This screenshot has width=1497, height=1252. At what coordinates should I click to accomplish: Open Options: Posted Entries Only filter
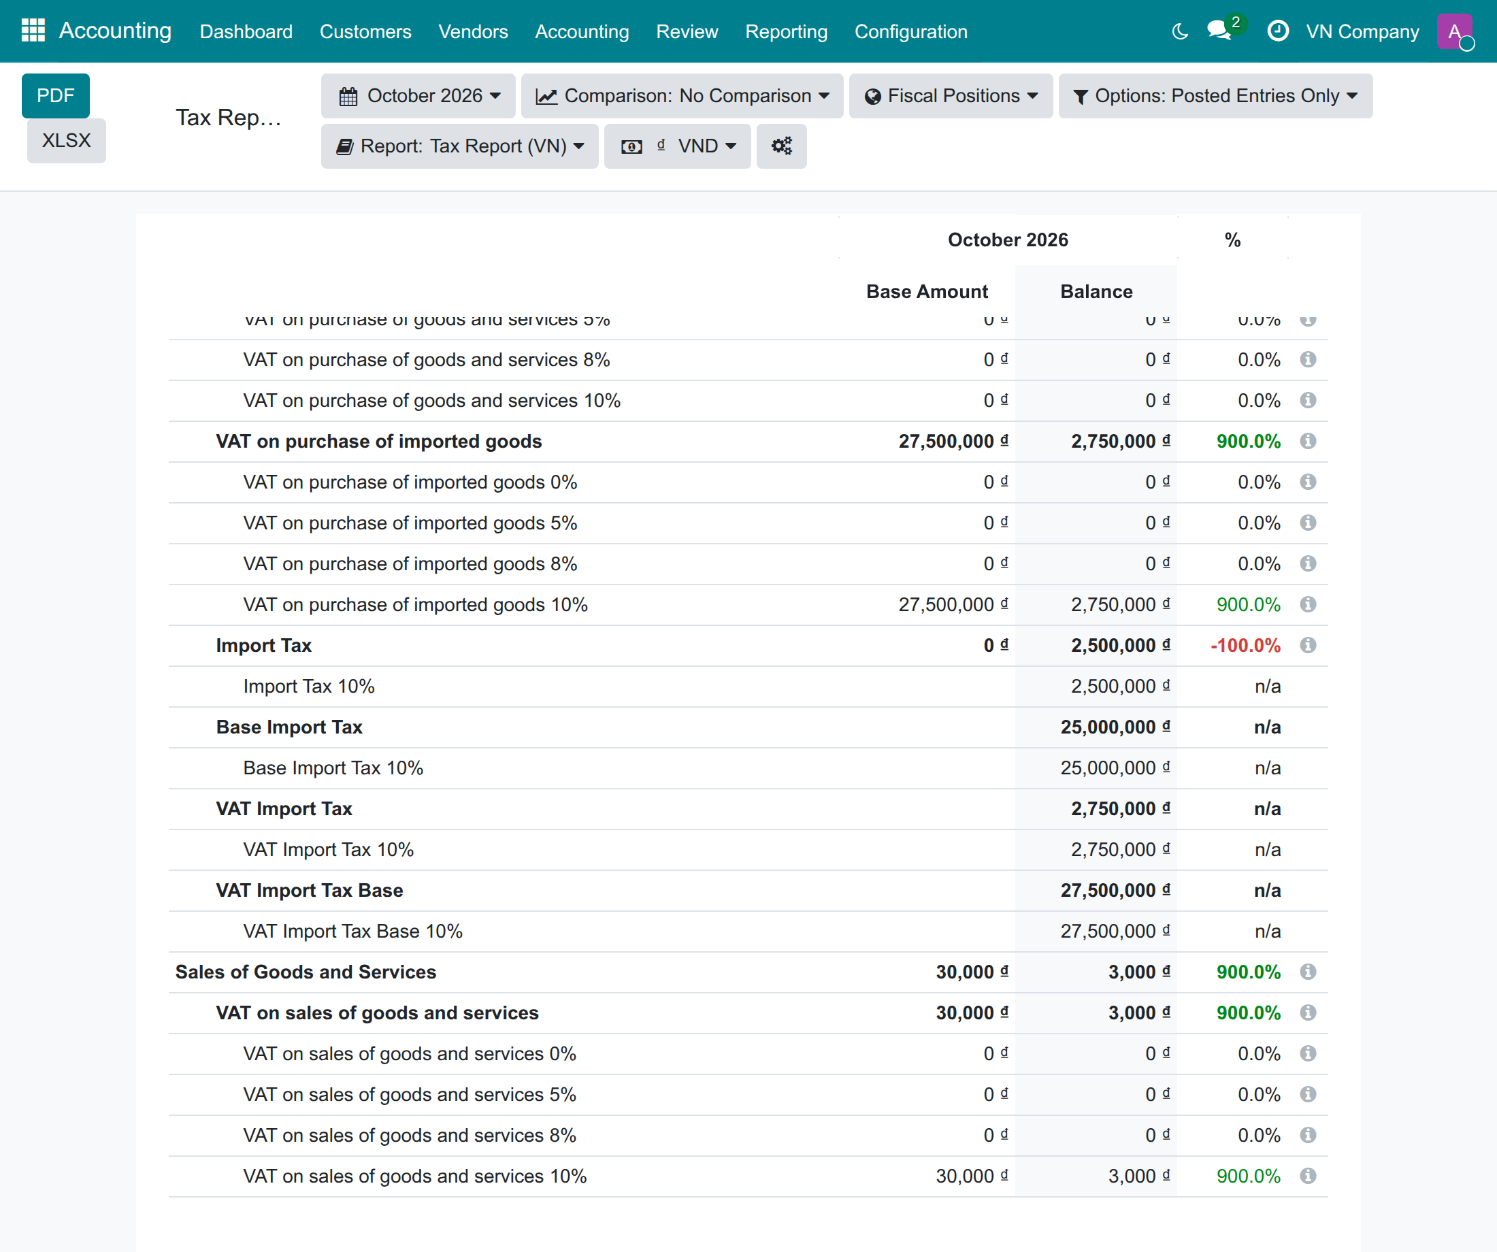click(1215, 95)
